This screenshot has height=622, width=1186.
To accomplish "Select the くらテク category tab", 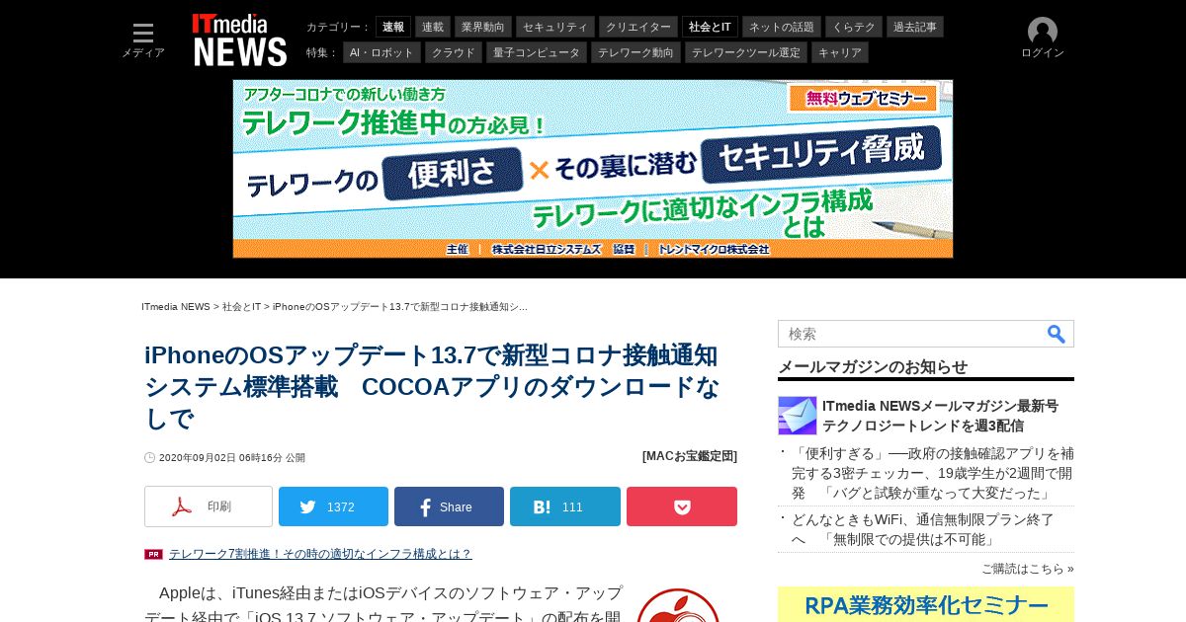I will coord(854,27).
